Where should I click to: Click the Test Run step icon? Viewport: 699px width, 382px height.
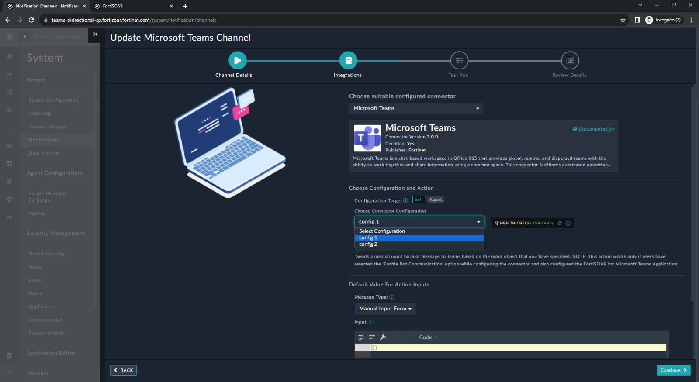(x=459, y=61)
